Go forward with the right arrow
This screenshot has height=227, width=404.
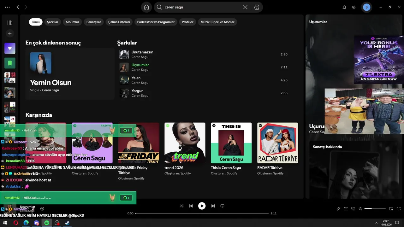(26, 7)
